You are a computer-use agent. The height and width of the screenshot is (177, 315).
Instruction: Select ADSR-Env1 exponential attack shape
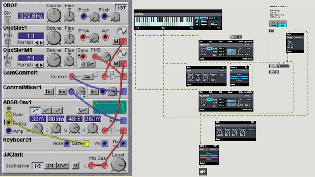coord(57,110)
